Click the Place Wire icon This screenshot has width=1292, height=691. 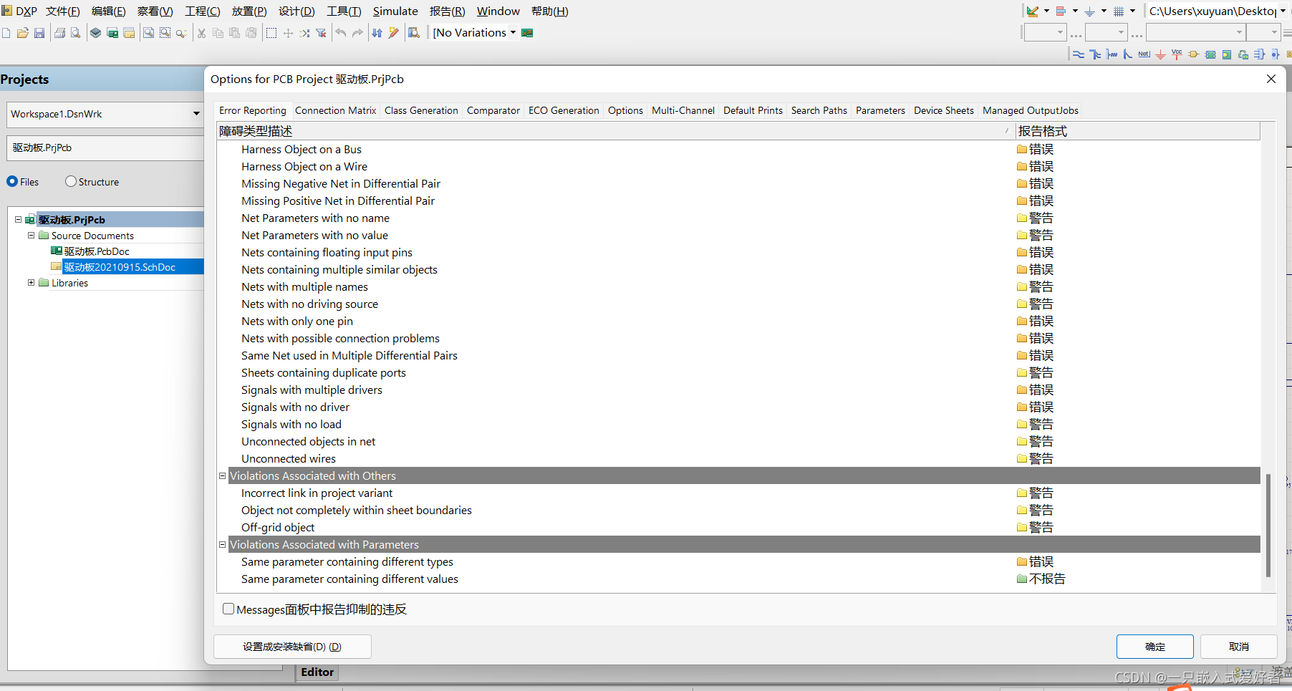point(1079,54)
